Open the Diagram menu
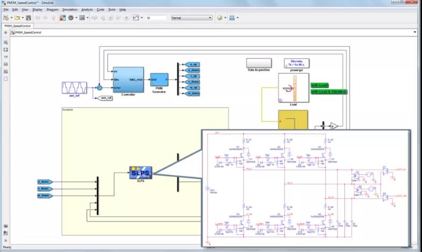 52,10
